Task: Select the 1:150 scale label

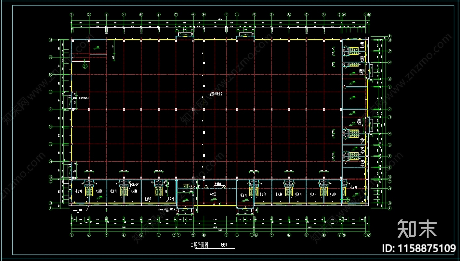Action: point(224,245)
